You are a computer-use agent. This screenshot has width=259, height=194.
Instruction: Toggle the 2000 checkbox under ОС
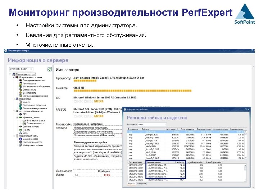pyautogui.click(x=76, y=101)
